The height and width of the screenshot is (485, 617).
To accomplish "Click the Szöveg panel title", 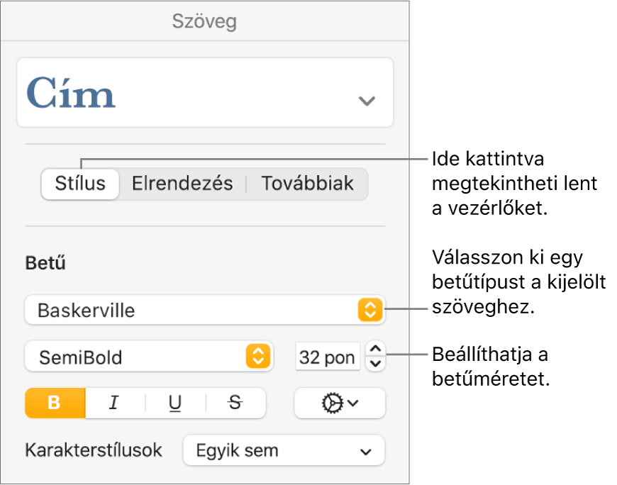I will coord(205,21).
